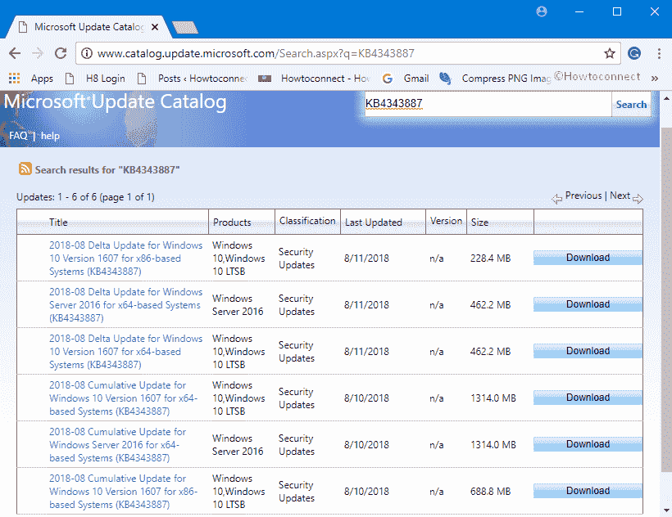
Task: Open the Chrome profile icon in title bar
Action: pyautogui.click(x=542, y=11)
